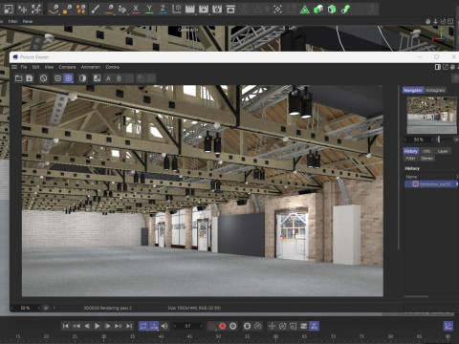Click the navigator 50 % zoom field
Viewport: 459px width, 344px height.
coord(419,140)
